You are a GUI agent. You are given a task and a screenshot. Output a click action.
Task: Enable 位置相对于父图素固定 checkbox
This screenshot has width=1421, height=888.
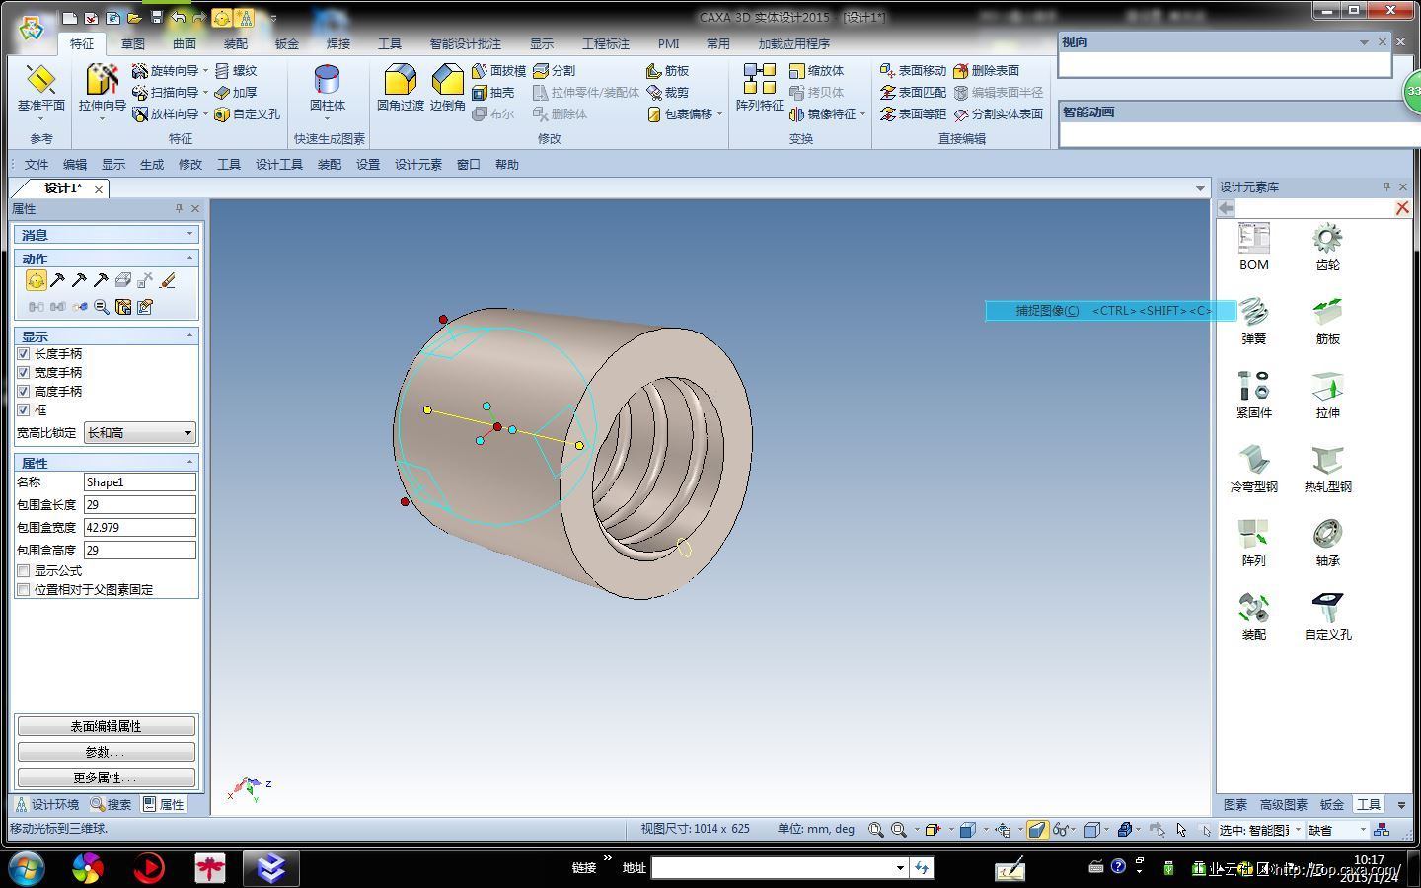tap(24, 590)
